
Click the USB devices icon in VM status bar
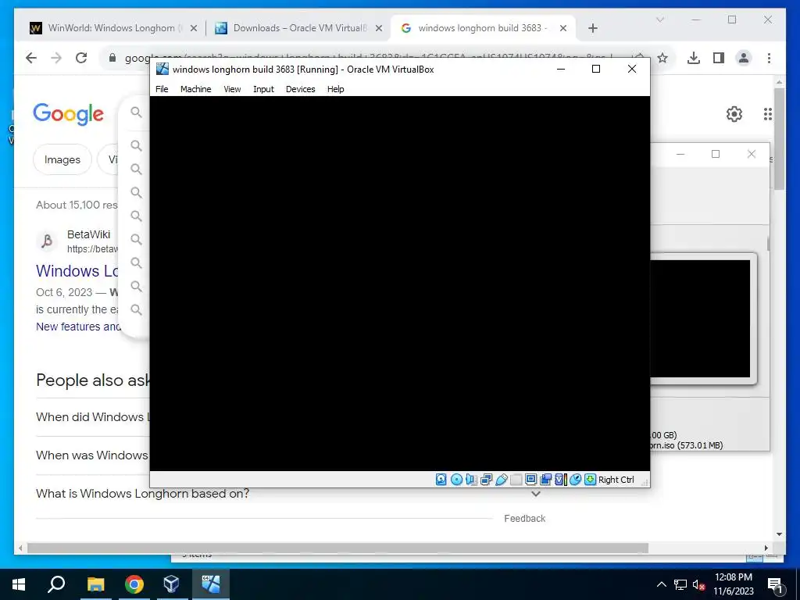click(501, 480)
